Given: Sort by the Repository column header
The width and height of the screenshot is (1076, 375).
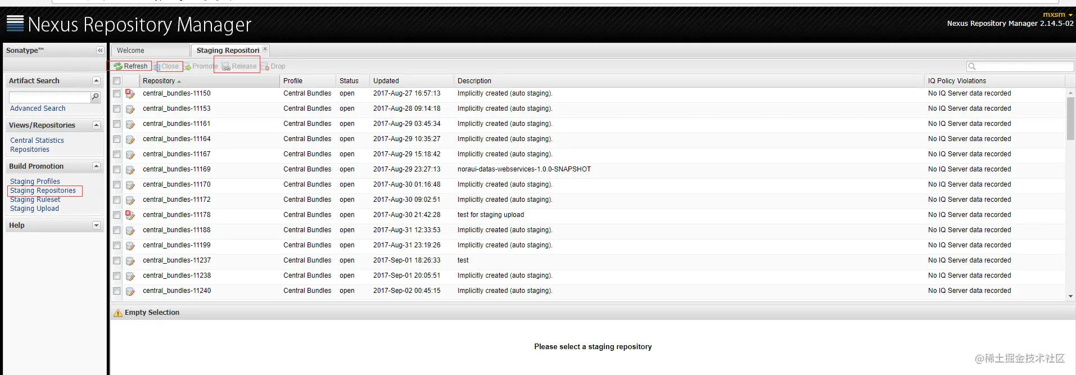Looking at the screenshot, I should (210, 81).
